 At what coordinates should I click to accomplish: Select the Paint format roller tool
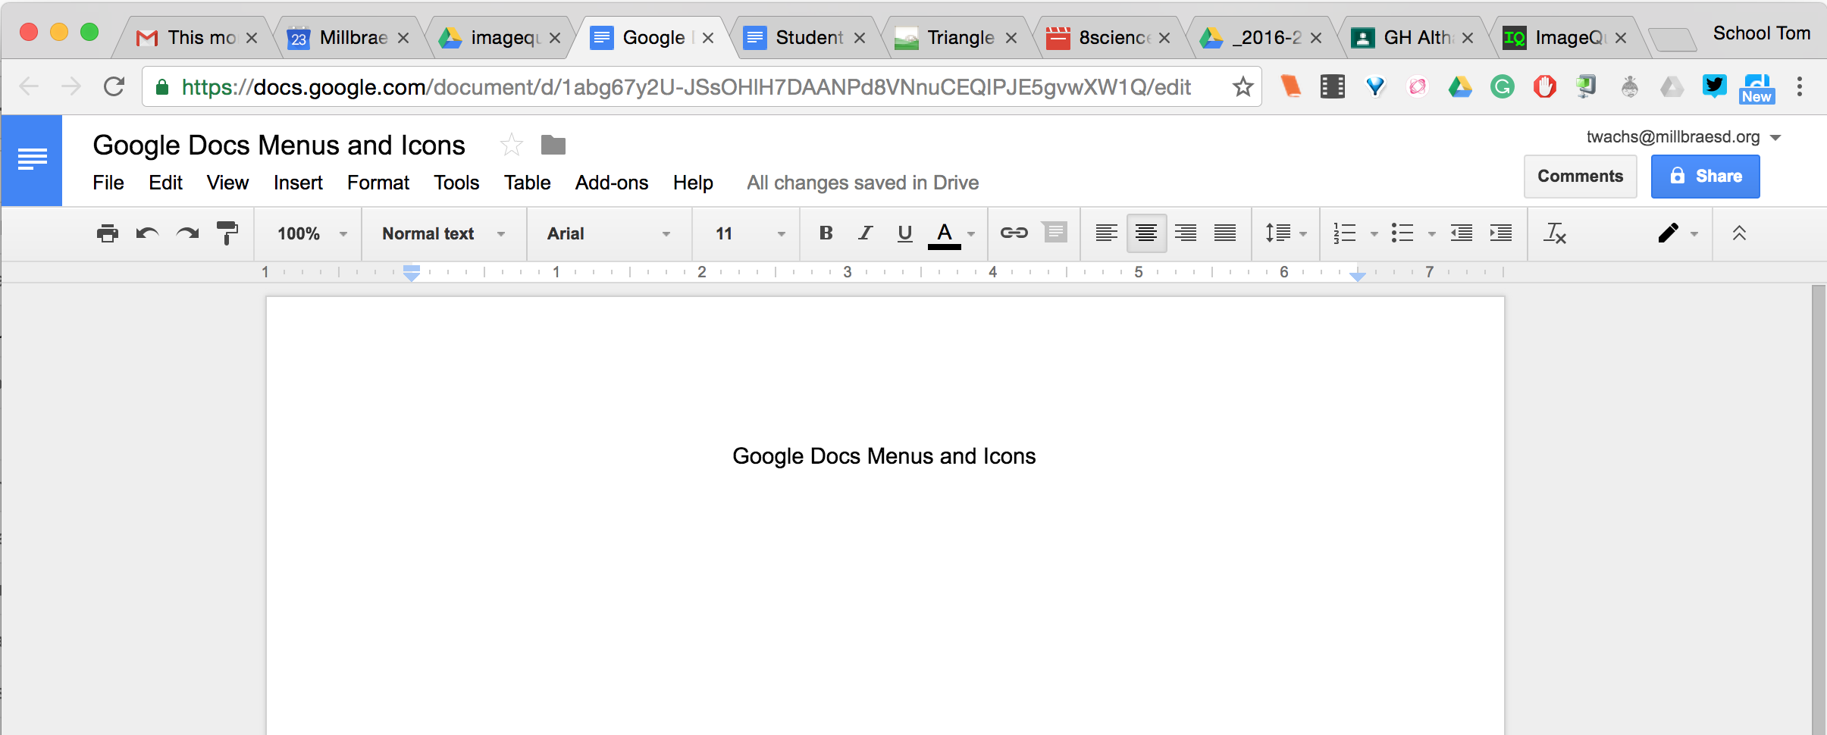(x=227, y=233)
